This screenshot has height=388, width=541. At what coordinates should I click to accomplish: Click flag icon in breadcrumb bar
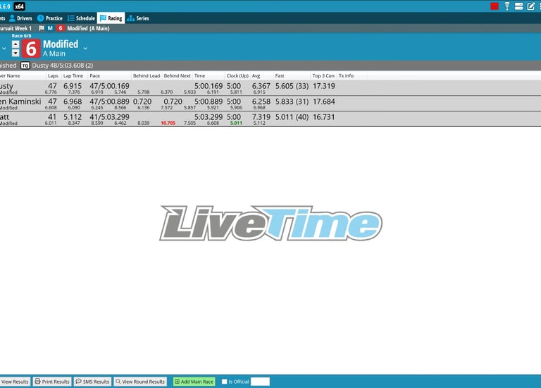tap(42, 28)
